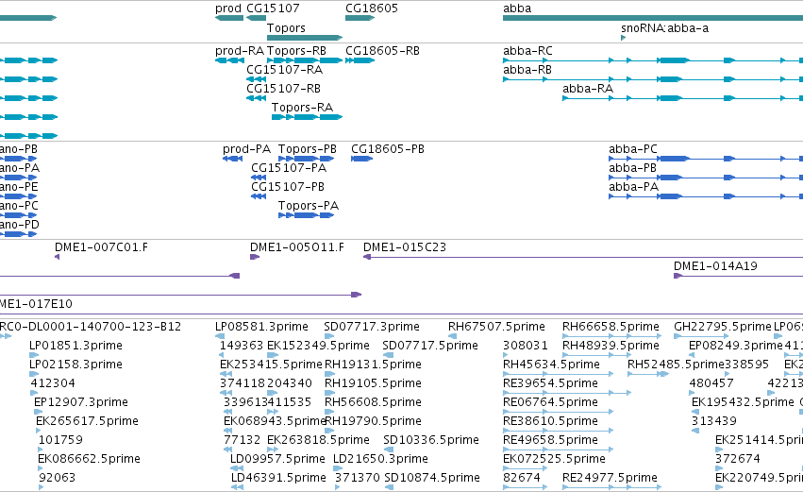
Task: Open the RE49658.5prime EST label
Action: [550, 441]
